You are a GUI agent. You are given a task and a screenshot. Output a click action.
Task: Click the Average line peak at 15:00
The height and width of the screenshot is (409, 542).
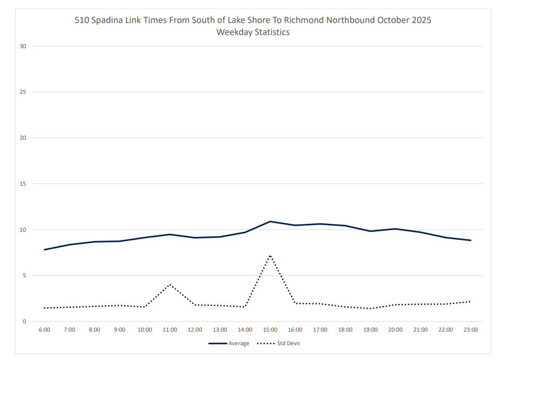click(x=270, y=221)
